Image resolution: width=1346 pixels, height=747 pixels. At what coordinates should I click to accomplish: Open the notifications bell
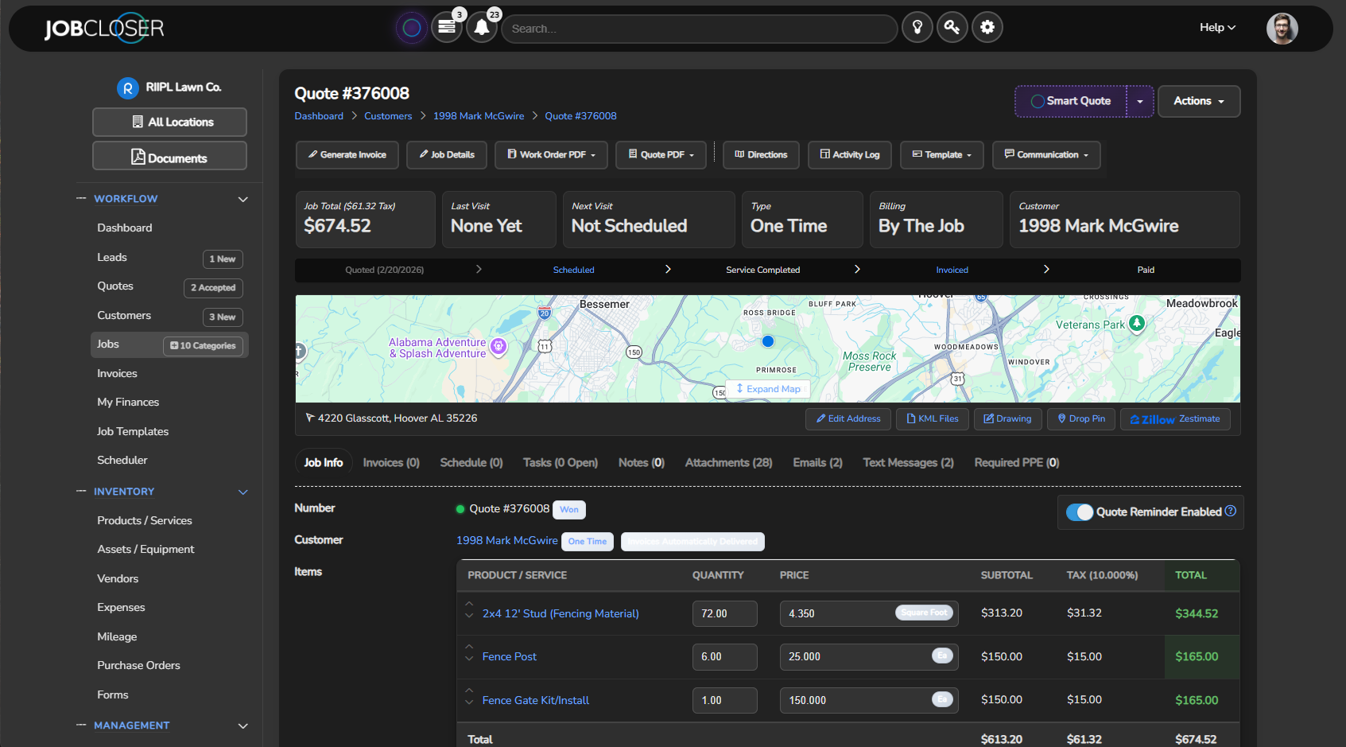click(x=482, y=27)
